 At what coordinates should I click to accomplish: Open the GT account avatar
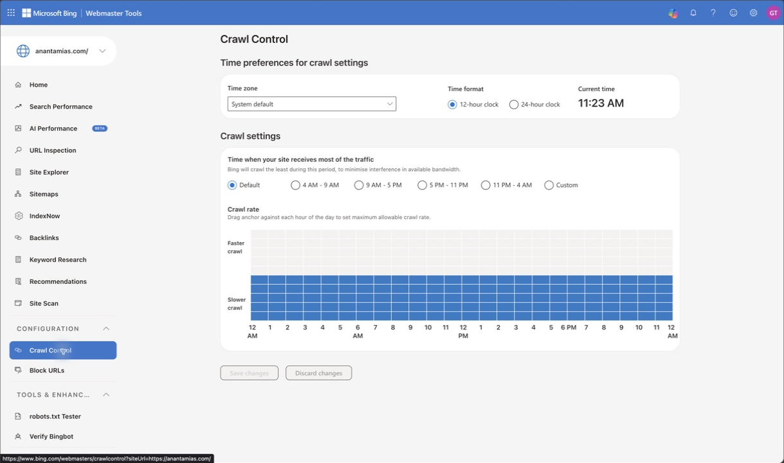click(x=773, y=13)
